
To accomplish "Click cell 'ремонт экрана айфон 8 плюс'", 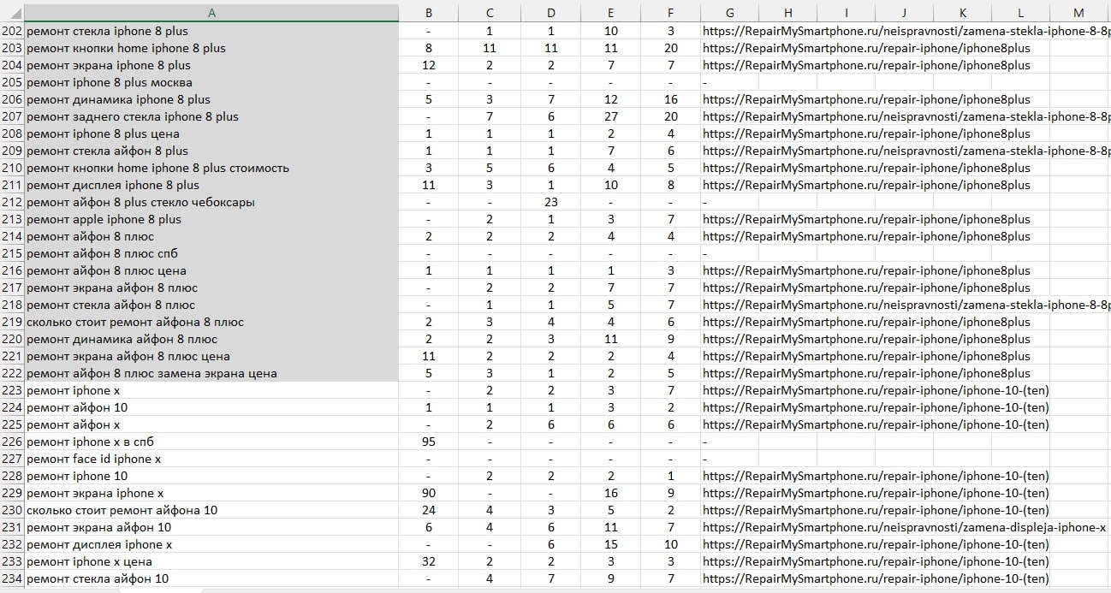I will click(x=211, y=288).
